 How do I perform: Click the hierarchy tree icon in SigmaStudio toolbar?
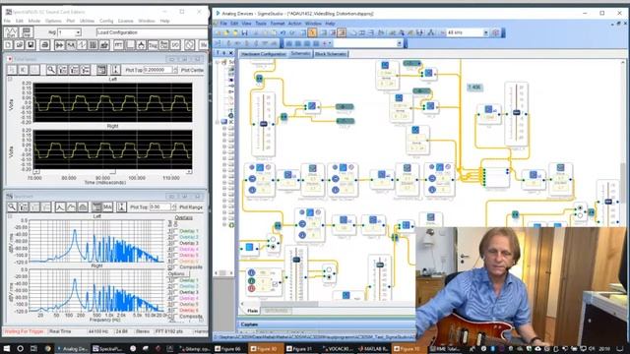click(x=431, y=32)
